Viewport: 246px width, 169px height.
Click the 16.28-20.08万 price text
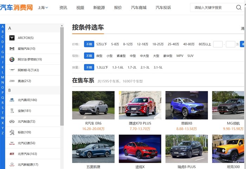point(93,129)
